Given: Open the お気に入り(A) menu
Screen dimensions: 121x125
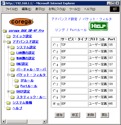Looking at the screenshot, I should (x=57, y=9).
